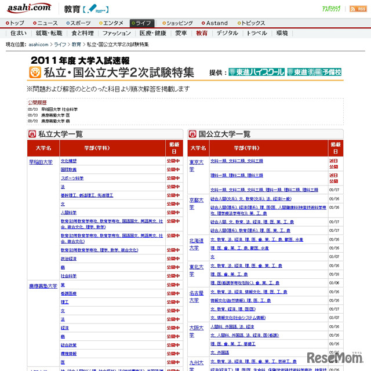The image size is (371, 371).
Task: Open Tokyo 理科一類, 理科二類, 理科三類 link
Action: [x=237, y=176]
